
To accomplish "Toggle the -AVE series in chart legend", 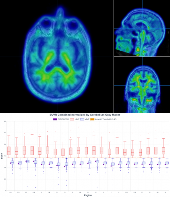I will pos(85,119).
